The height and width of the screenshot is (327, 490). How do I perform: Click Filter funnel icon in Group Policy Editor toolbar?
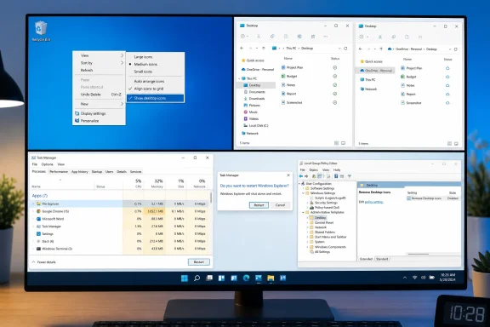click(350, 176)
